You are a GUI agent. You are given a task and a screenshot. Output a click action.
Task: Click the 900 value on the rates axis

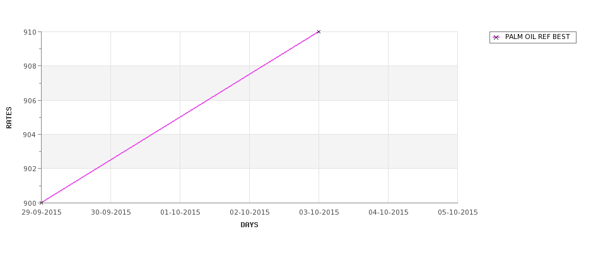coord(30,203)
